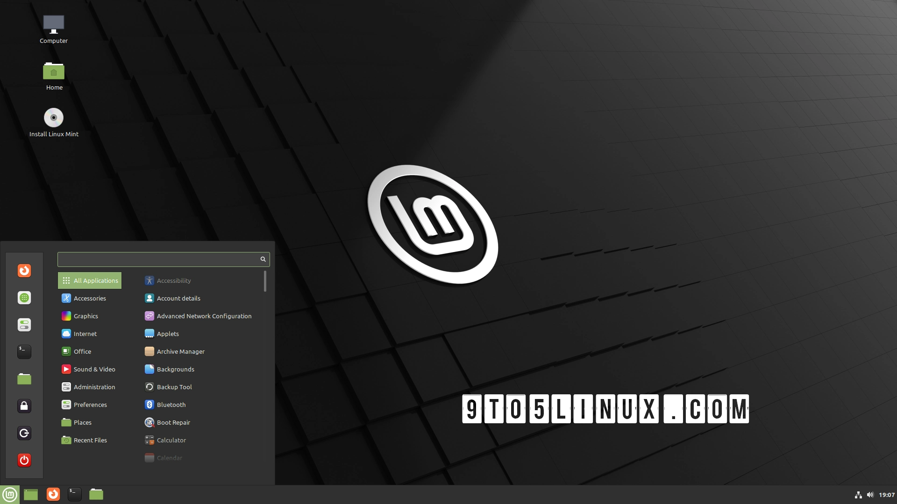Launch Firefox from the taskbar
This screenshot has height=504, width=897.
point(53,494)
